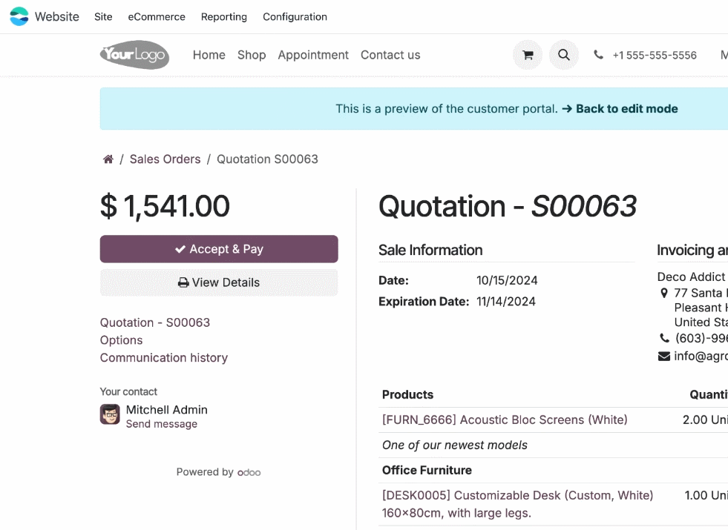Click the phone icon beside +1 555-555-5556
This screenshot has height=530, width=728.
coord(599,55)
